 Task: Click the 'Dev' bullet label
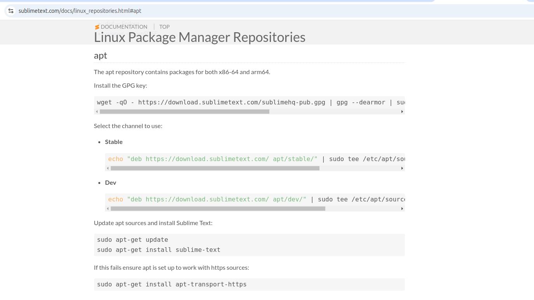pyautogui.click(x=110, y=182)
